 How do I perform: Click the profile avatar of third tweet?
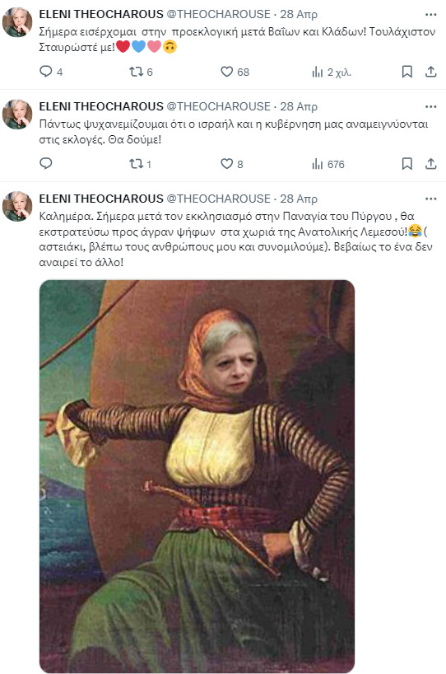17,206
